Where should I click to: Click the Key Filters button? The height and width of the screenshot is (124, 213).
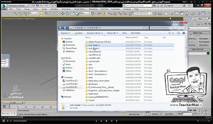pos(170,114)
